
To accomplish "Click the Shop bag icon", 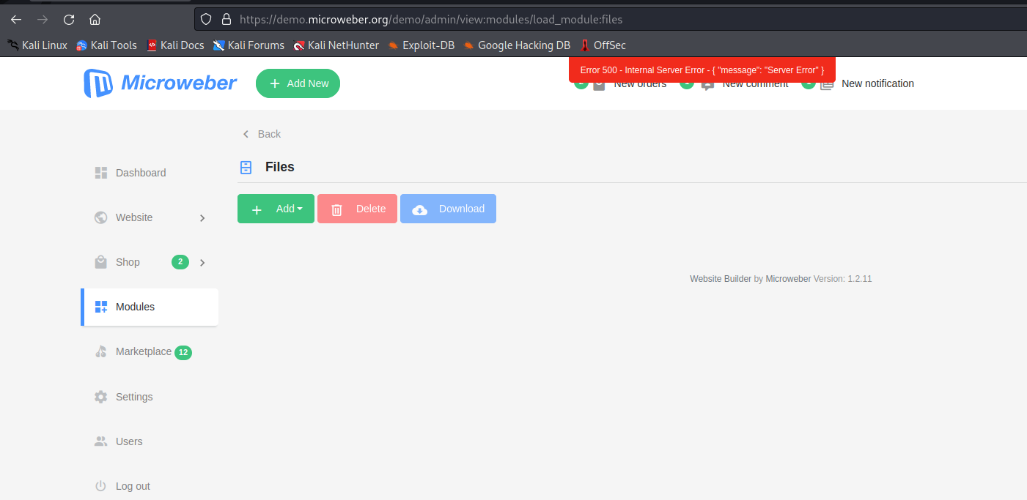I will click(101, 262).
